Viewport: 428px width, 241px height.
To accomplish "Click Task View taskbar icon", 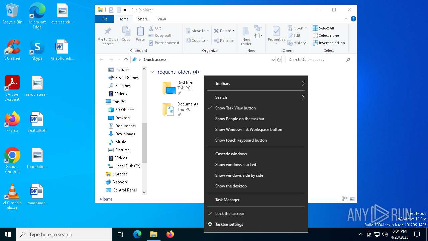I will point(120,234).
